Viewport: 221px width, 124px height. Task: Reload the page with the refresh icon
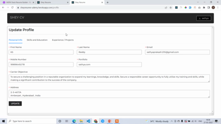click(12, 8)
